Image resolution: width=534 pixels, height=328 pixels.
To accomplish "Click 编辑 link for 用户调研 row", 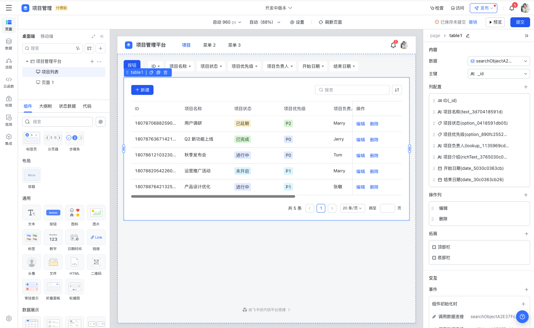I will (360, 124).
